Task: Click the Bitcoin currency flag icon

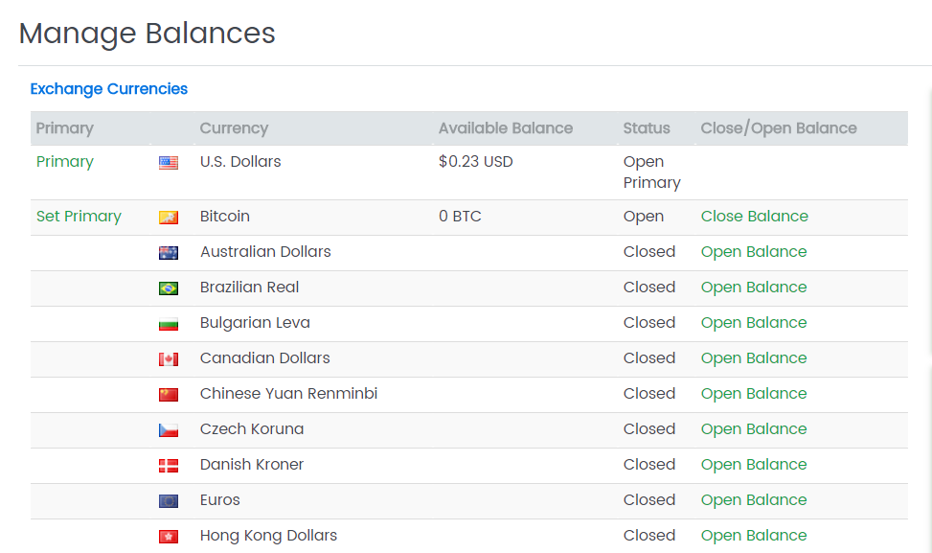Action: 169,218
